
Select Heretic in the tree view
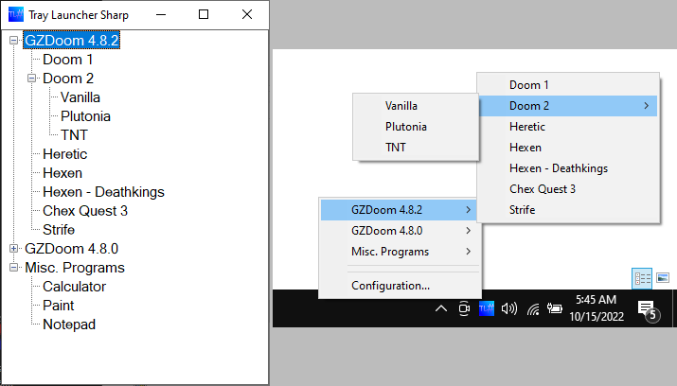point(64,154)
